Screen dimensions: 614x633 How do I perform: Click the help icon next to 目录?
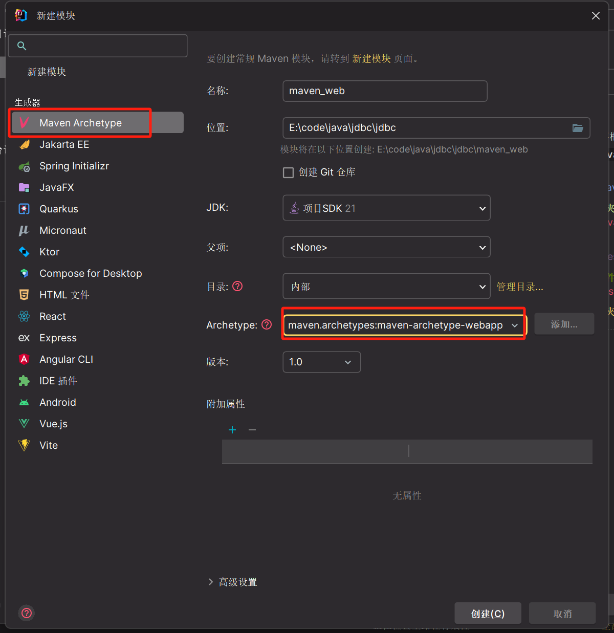pos(237,286)
